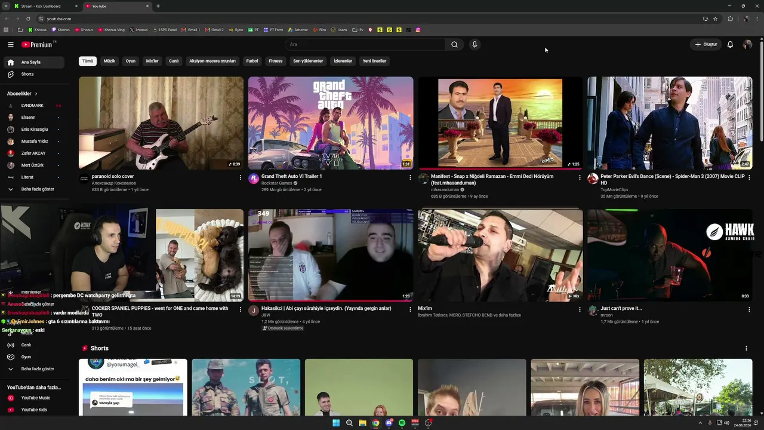Select the Oyun filter chip
The height and width of the screenshot is (430, 764).
click(130, 61)
